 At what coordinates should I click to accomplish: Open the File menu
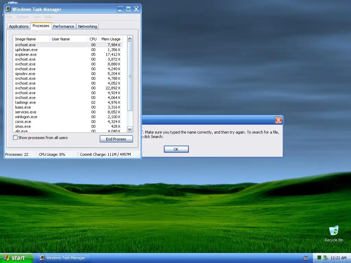tap(9, 17)
